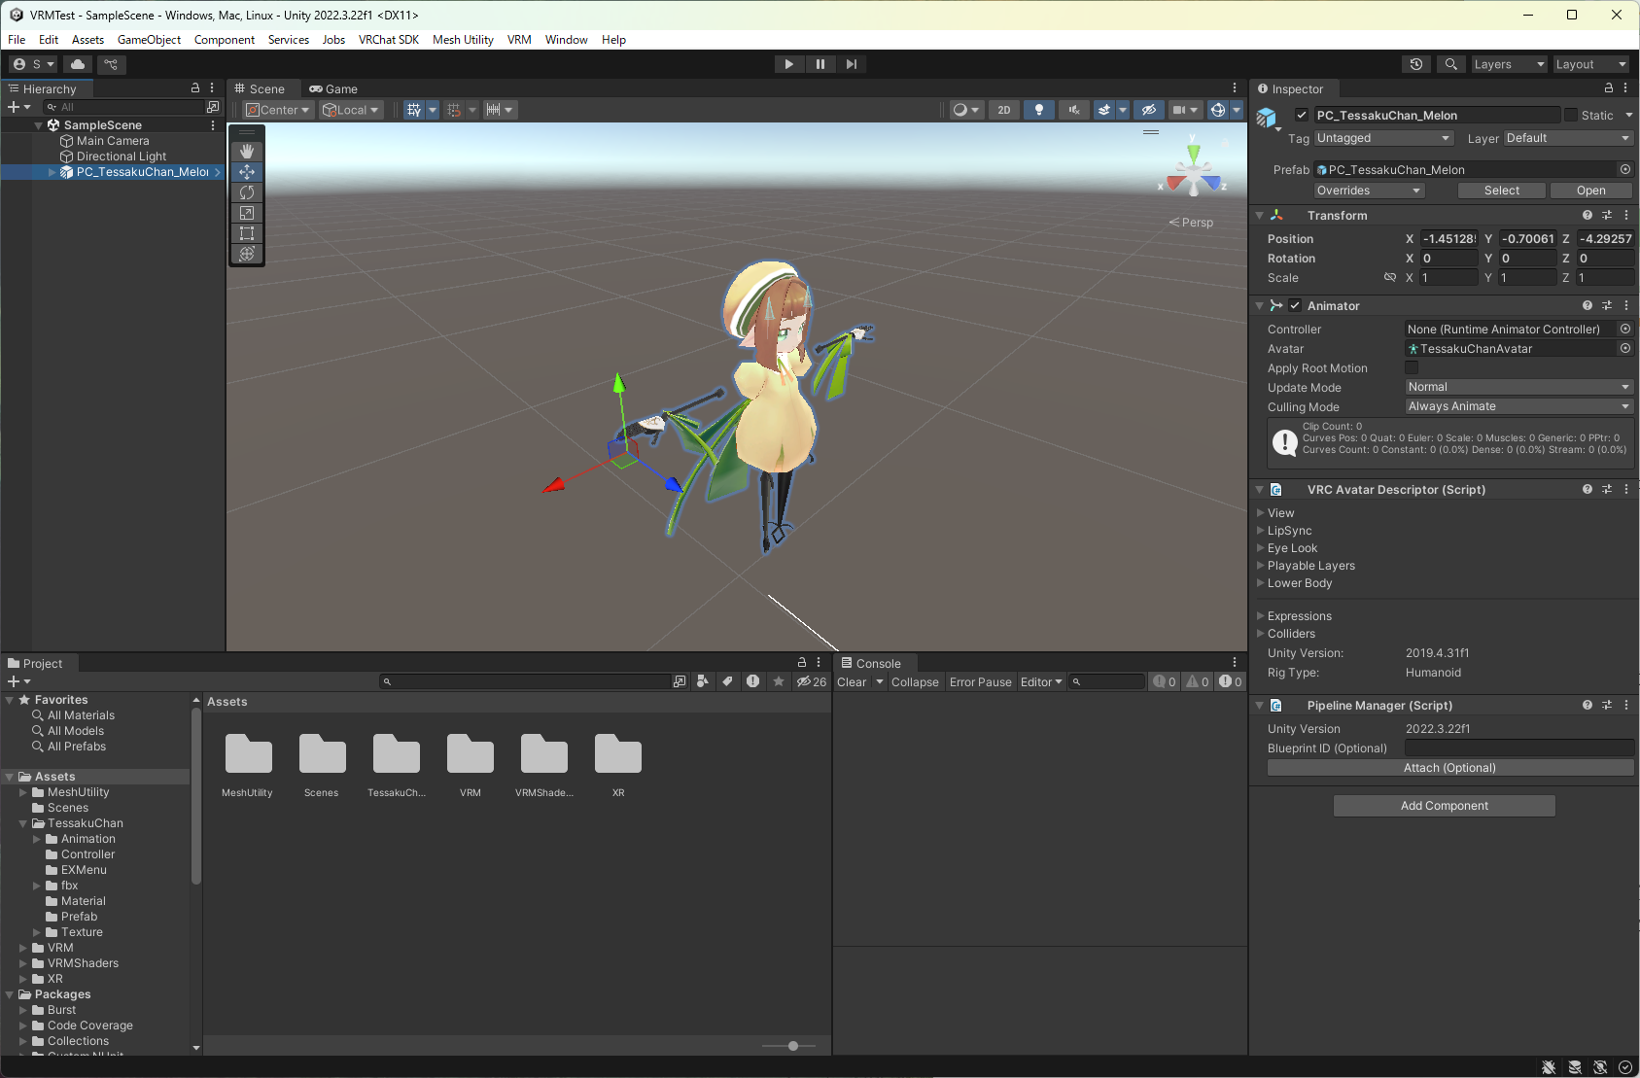The height and width of the screenshot is (1078, 1640).
Task: Open Undo History icon
Action: click(x=1416, y=64)
